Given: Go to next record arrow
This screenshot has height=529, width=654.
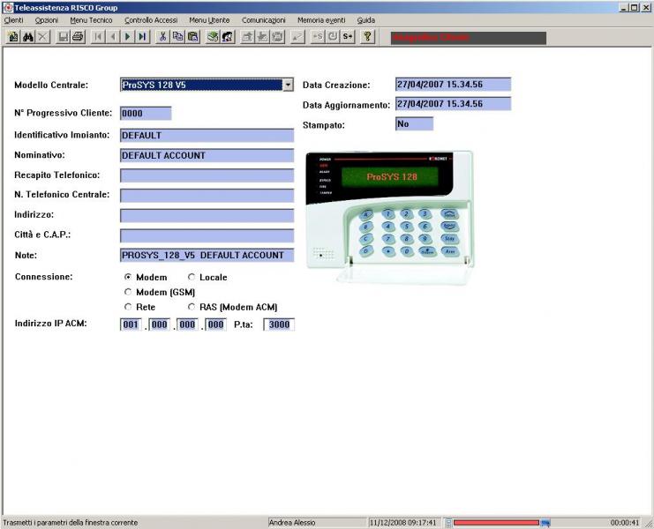Looking at the screenshot, I should click(x=128, y=37).
